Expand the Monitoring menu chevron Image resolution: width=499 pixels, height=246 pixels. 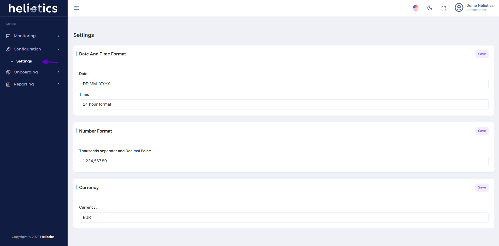point(59,36)
